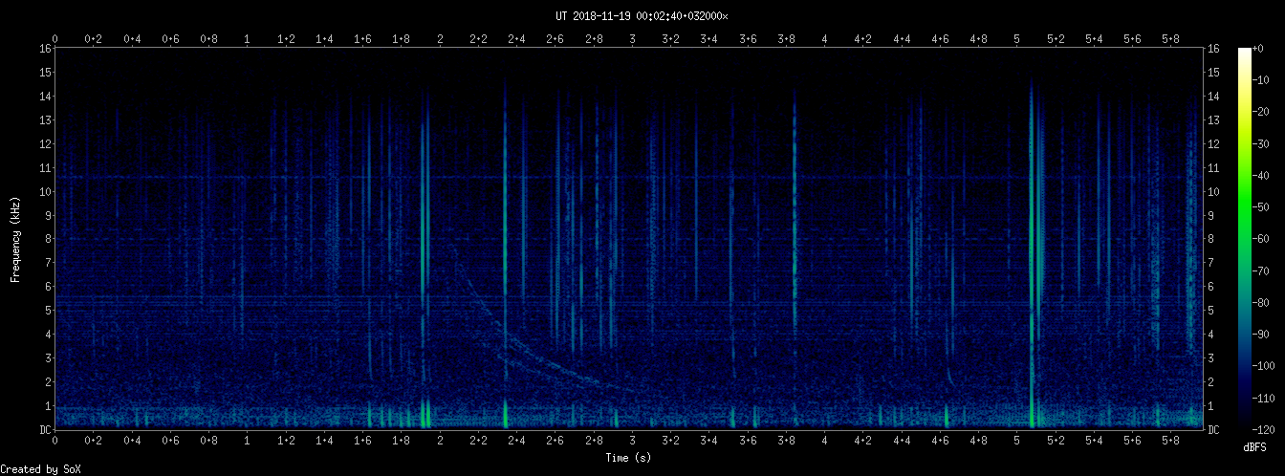1285x476 pixels.
Task: Click the 5.8 tick on the top time axis
Action: coord(1170,39)
